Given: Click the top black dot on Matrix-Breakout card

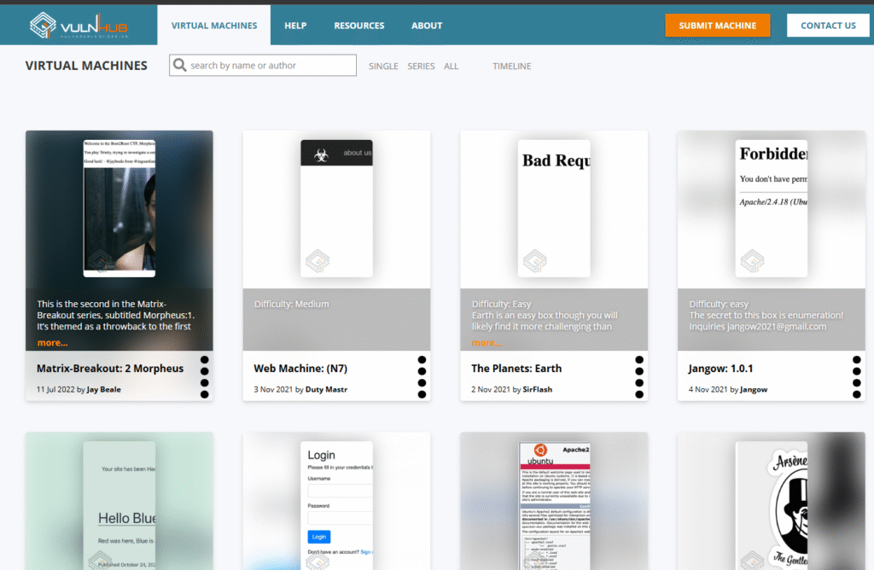Looking at the screenshot, I should pos(205,360).
